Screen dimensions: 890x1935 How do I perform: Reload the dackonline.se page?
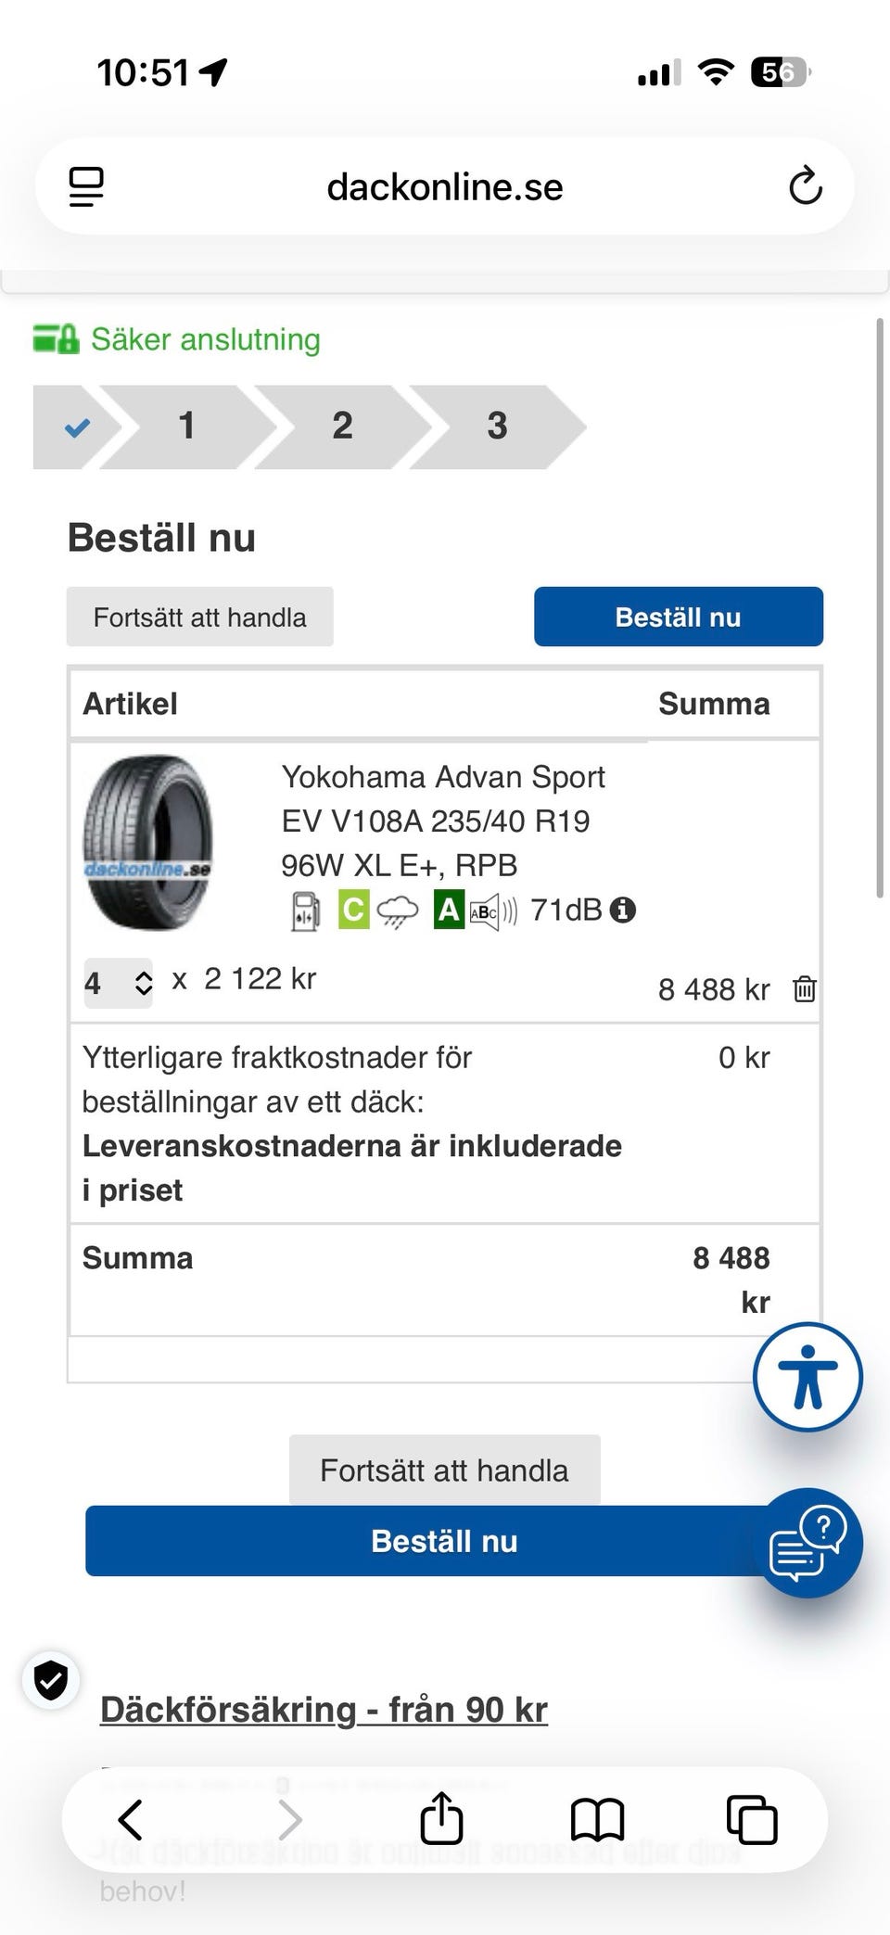[805, 186]
